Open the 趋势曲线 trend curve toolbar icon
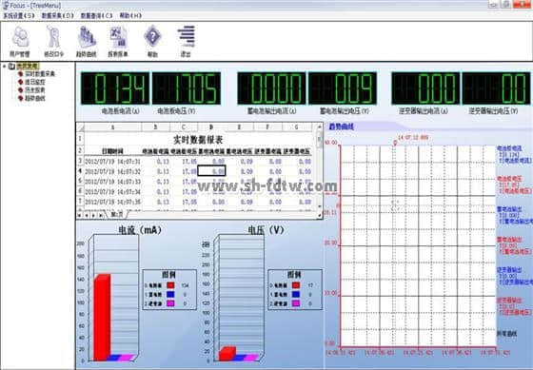The image size is (533, 370). coord(87,41)
